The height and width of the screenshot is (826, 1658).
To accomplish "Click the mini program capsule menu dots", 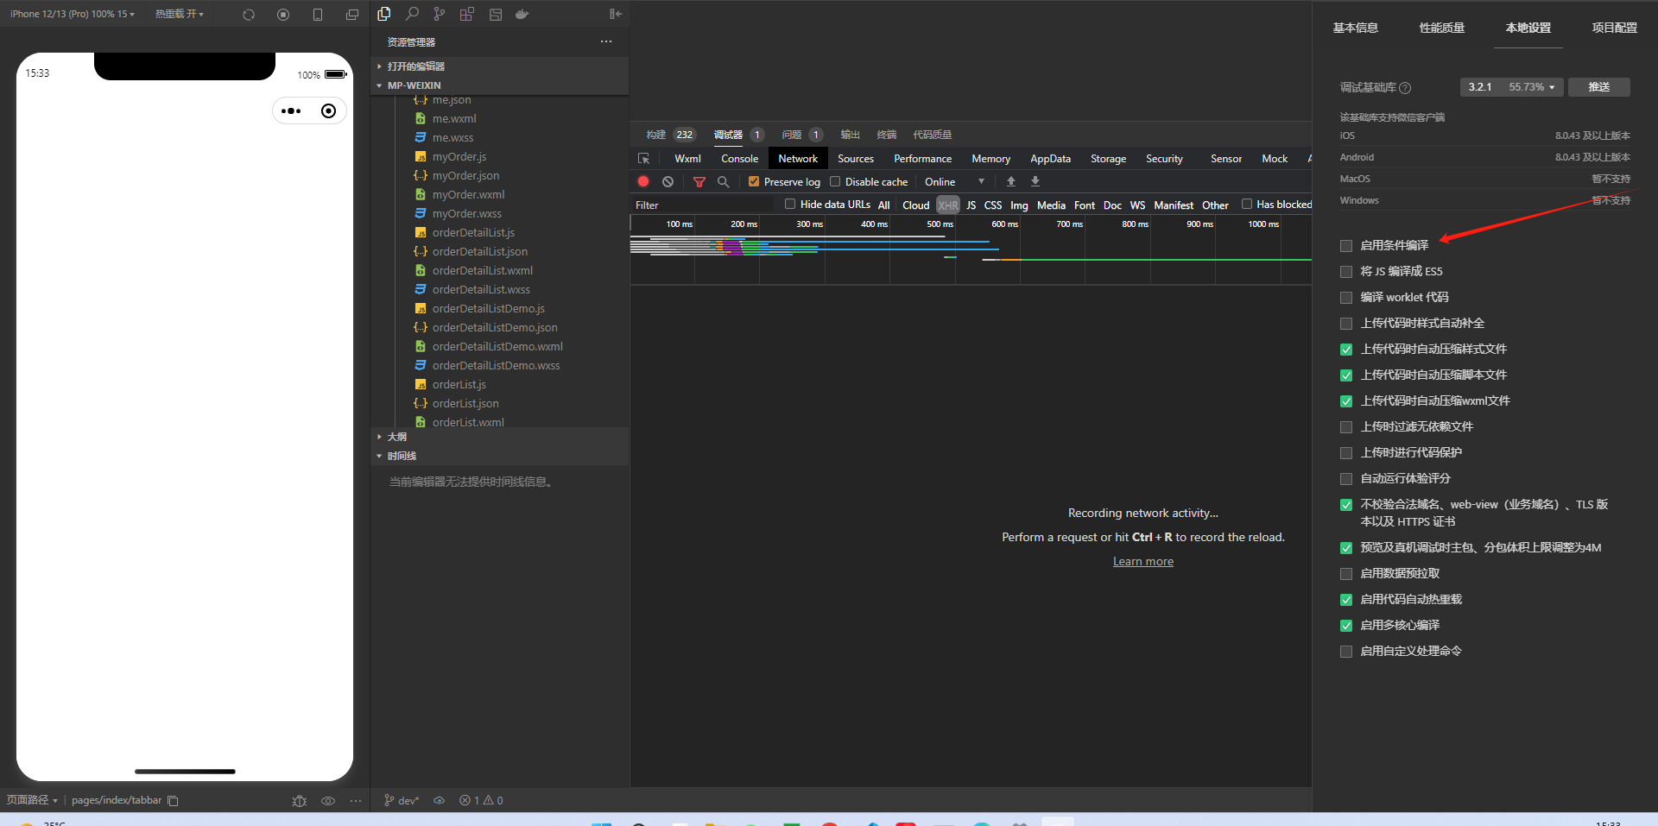I will click(292, 110).
